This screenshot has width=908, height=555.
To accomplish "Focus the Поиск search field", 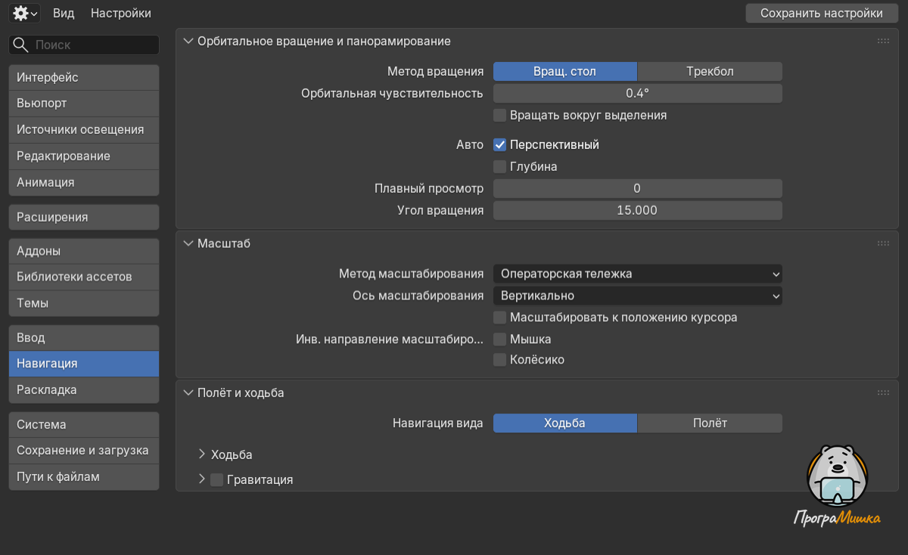I will click(x=84, y=45).
